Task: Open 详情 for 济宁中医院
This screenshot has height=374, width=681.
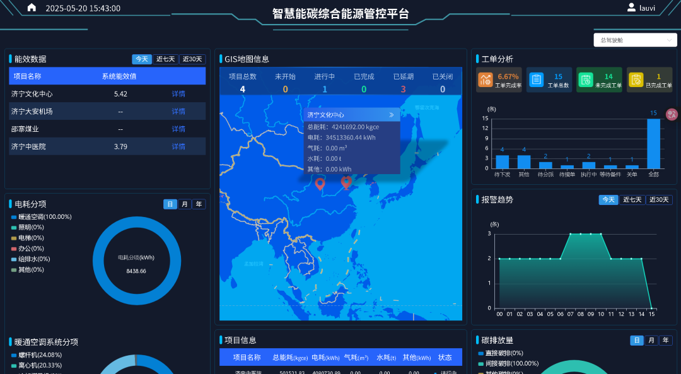Action: click(177, 146)
